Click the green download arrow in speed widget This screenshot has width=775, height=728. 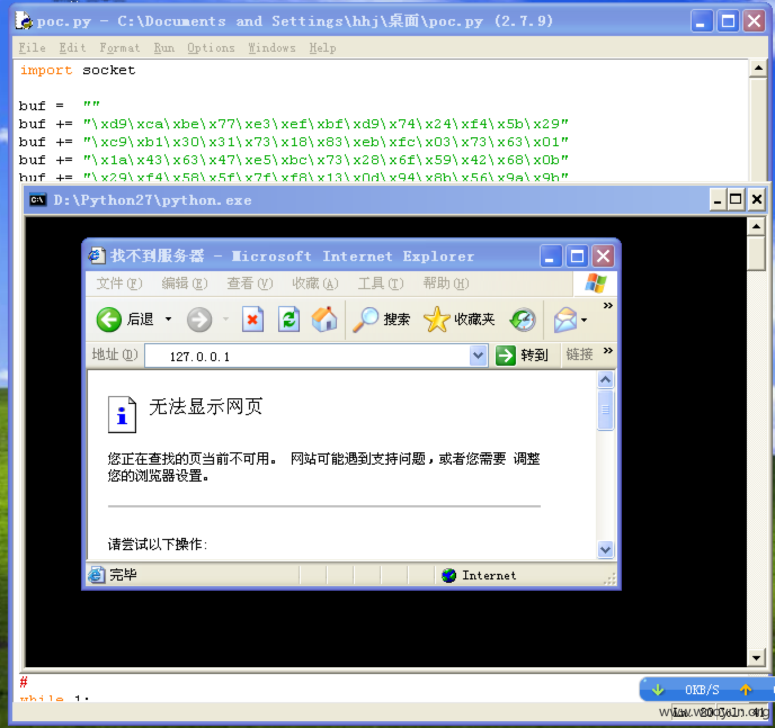657,690
